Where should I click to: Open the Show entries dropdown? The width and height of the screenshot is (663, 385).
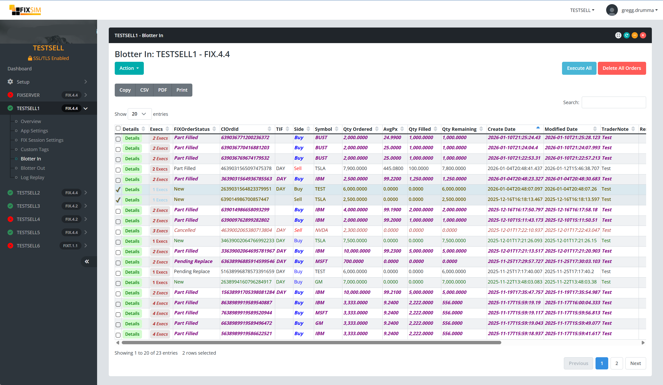coord(139,114)
